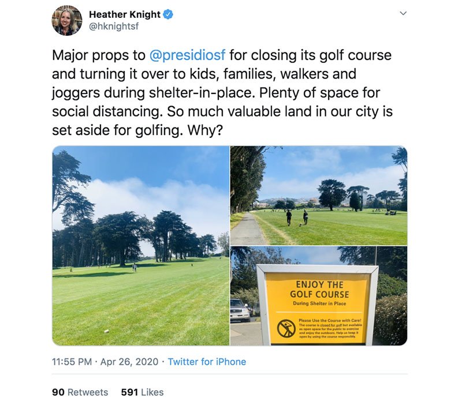Open the yellow sign photo

click(x=318, y=296)
